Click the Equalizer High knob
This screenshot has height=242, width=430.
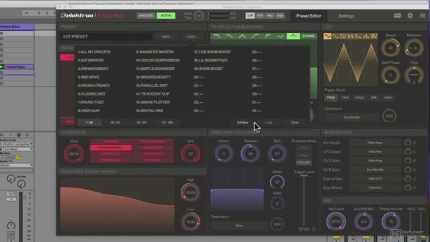(x=190, y=192)
